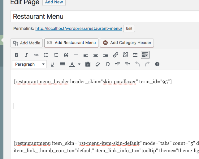Clear formatting with eraser icon
This screenshot has width=199, height=159.
[x=97, y=64]
